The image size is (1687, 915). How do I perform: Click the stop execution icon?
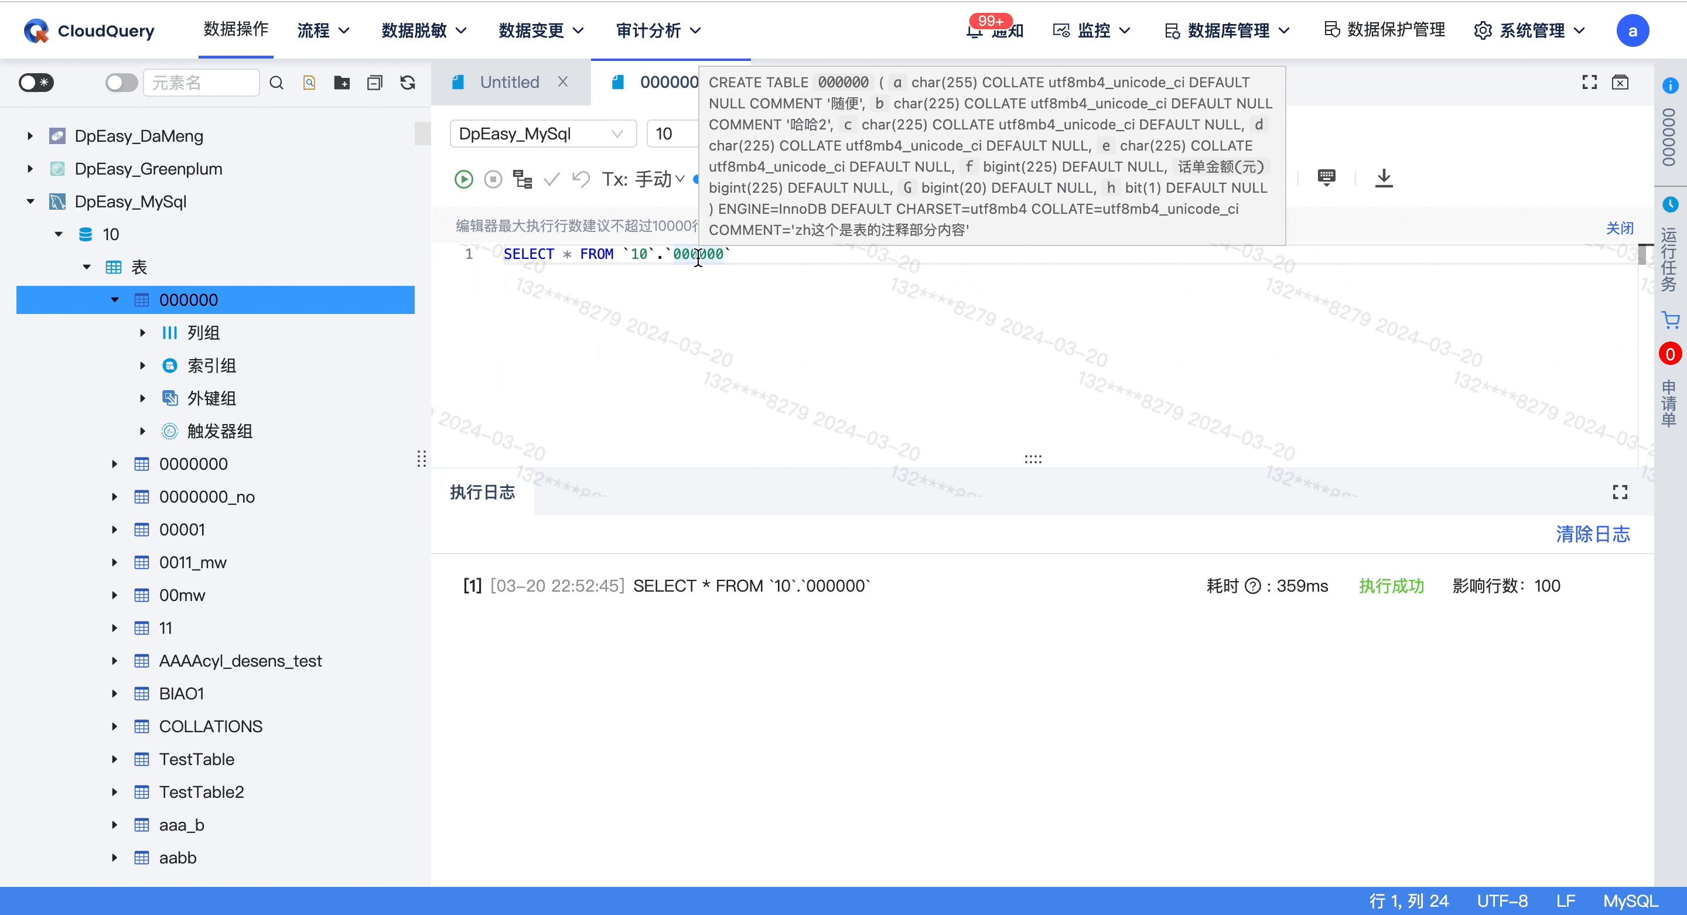[x=493, y=179]
